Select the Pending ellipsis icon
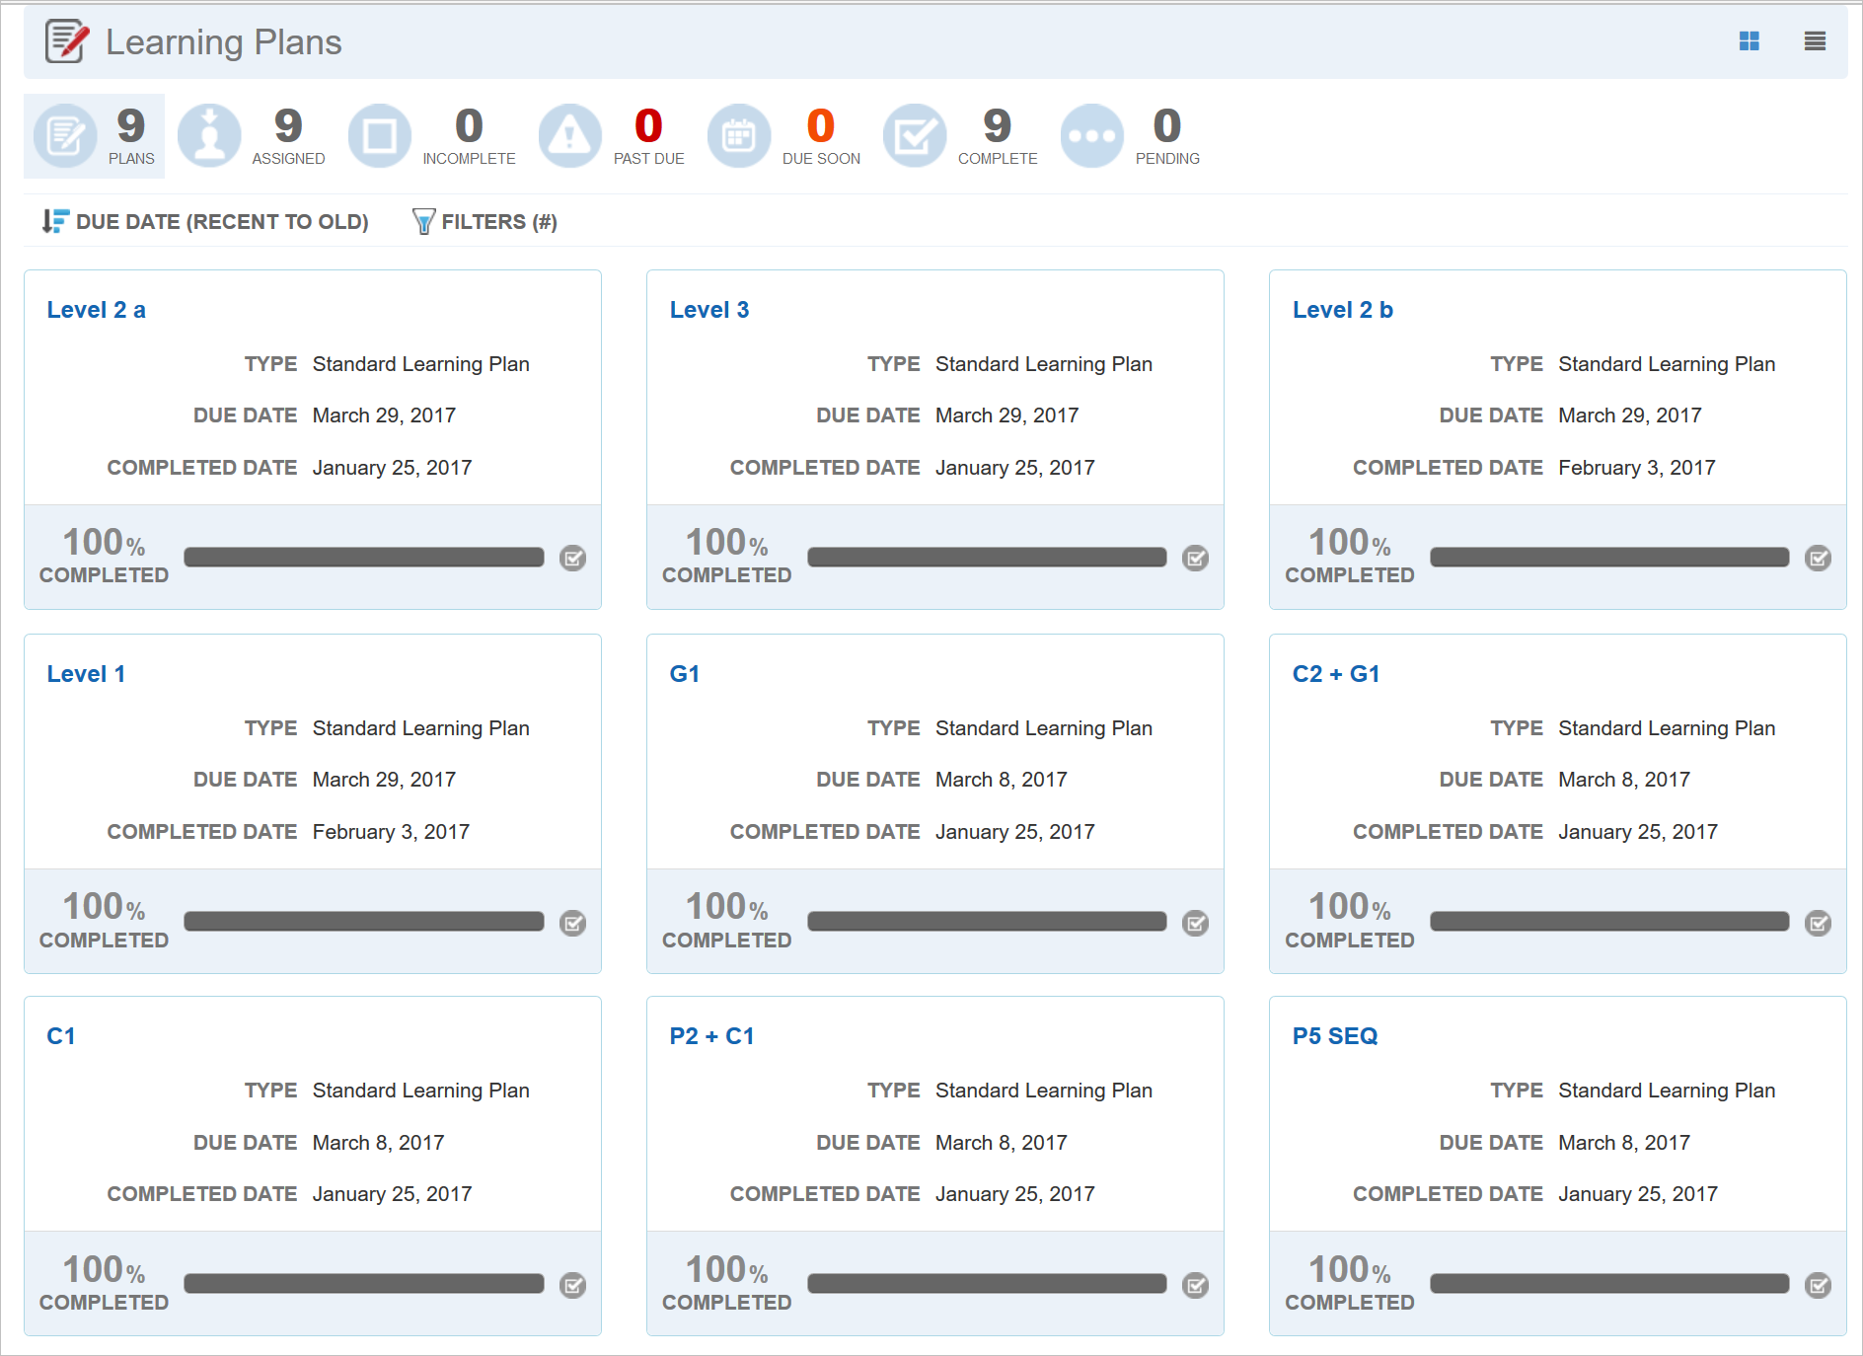The width and height of the screenshot is (1863, 1356). pyautogui.click(x=1092, y=136)
